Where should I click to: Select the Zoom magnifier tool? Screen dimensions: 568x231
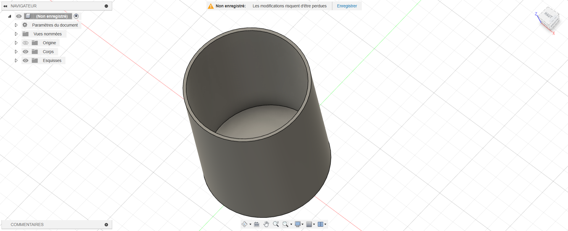point(276,224)
